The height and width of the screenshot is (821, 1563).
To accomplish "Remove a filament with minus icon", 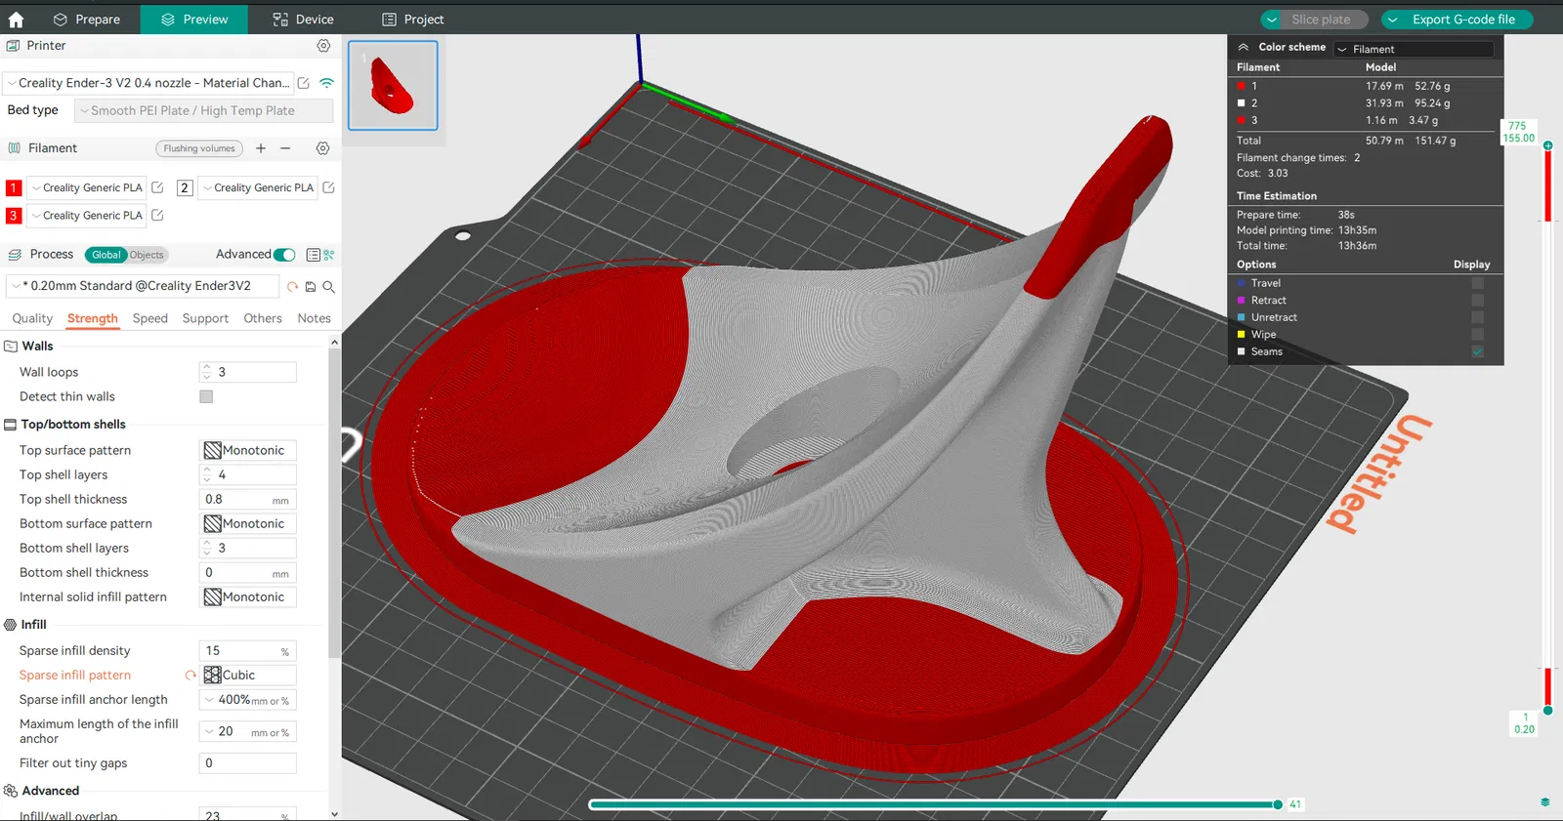I will (x=285, y=148).
